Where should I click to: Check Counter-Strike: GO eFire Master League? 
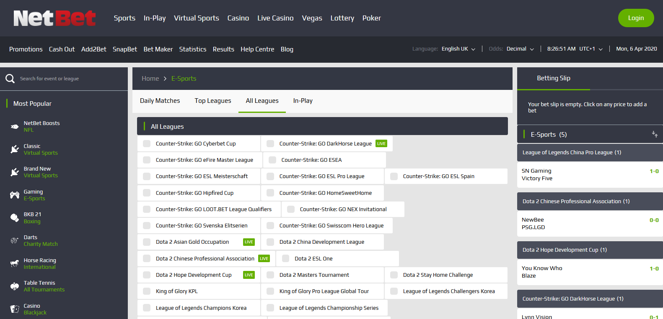click(147, 160)
